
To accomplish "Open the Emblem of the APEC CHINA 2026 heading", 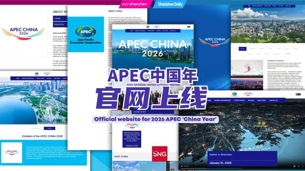I will (42, 136).
